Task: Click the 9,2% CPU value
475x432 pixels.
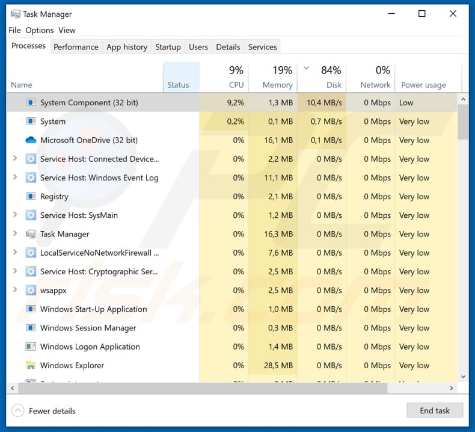Action: click(235, 103)
